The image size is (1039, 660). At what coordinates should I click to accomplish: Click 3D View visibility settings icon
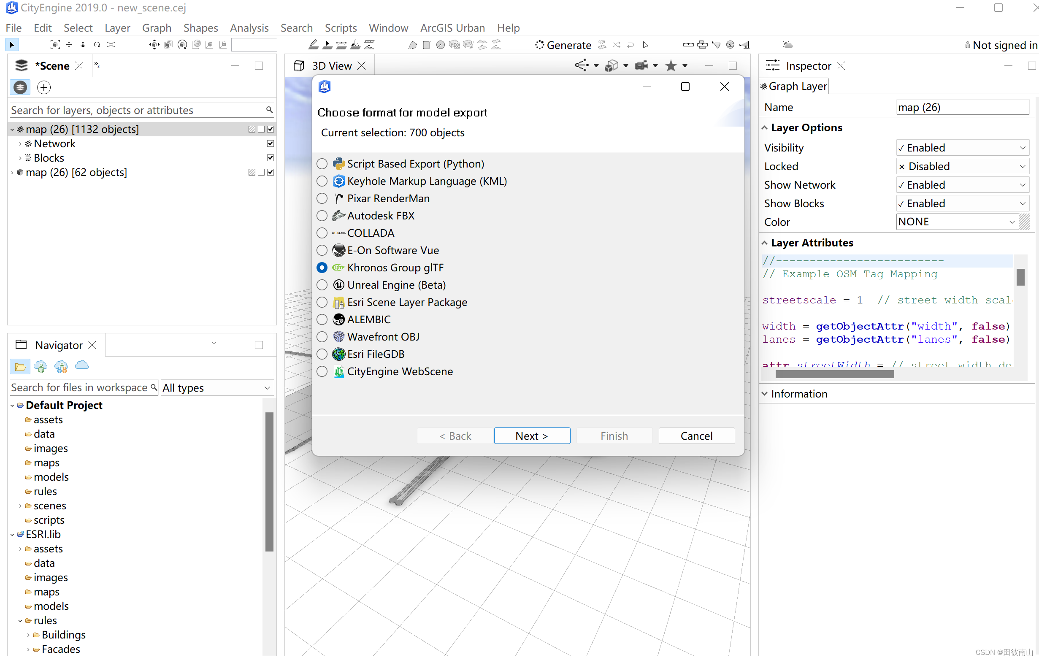click(x=582, y=65)
